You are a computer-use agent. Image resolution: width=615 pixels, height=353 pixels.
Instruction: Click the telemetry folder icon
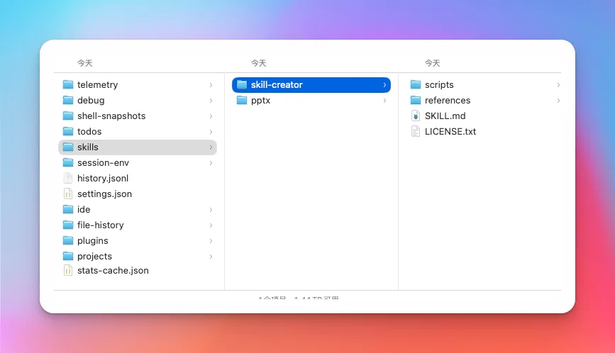click(x=68, y=84)
